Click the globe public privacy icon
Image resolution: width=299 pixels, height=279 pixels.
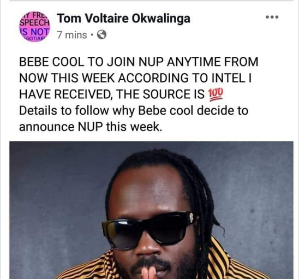point(102,35)
